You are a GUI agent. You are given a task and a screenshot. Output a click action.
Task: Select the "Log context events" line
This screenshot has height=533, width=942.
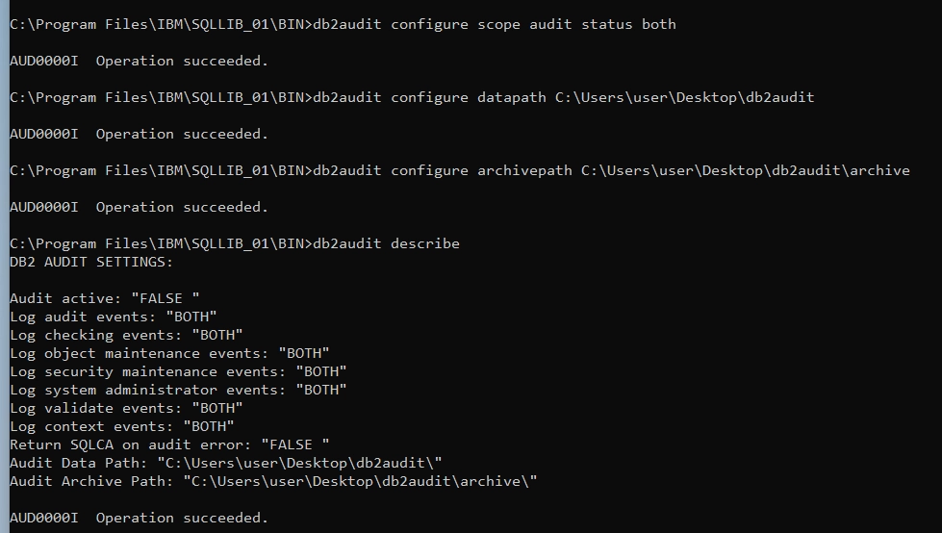tap(122, 426)
